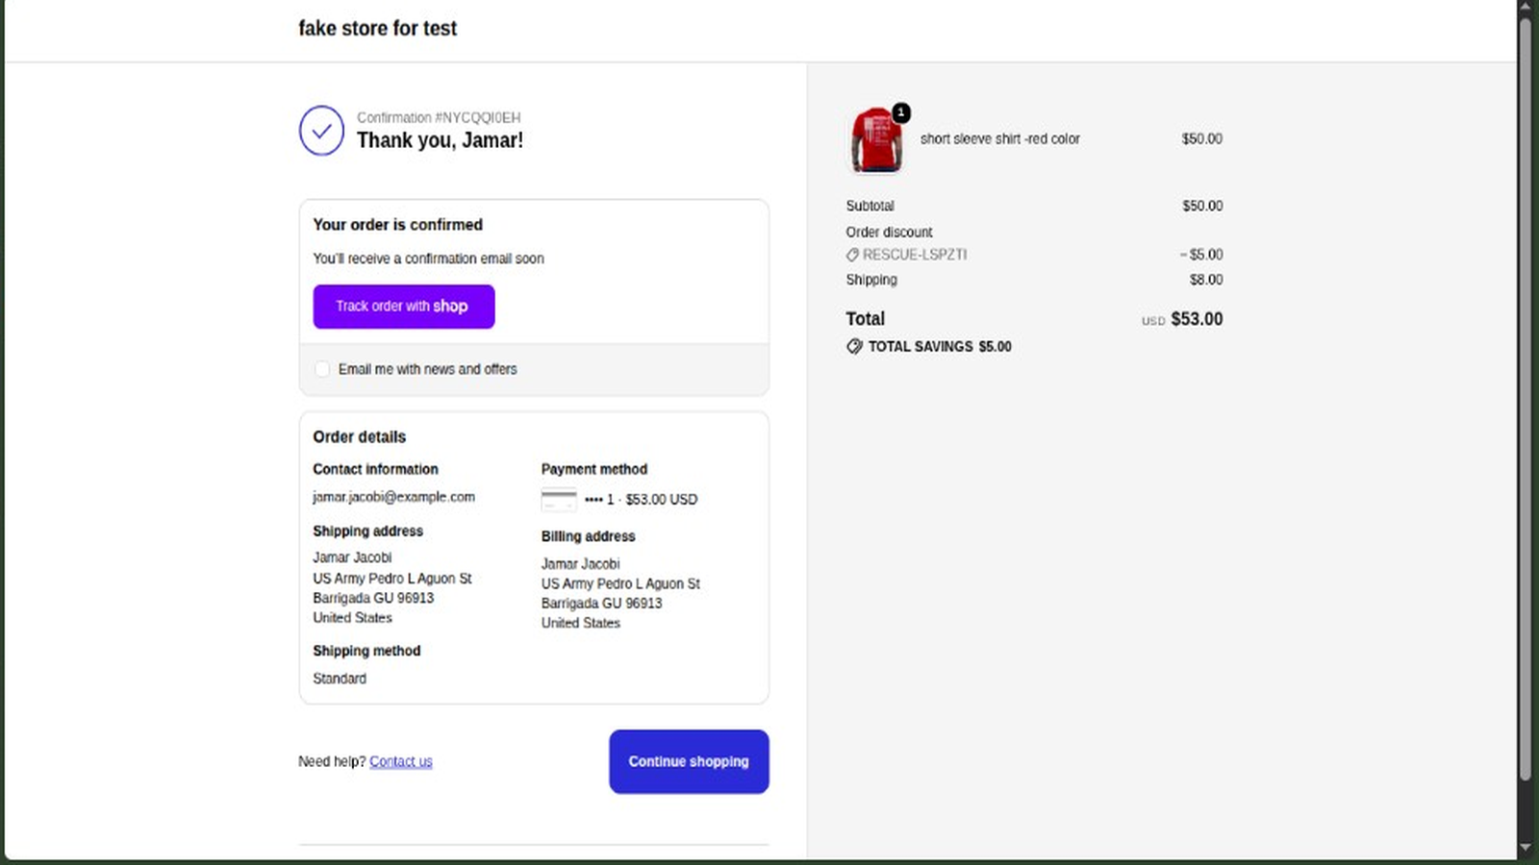Open the Contact us link
The height and width of the screenshot is (865, 1539).
click(x=401, y=761)
